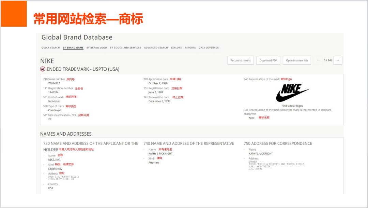Image resolution: width=368 pixels, height=208 pixels.
Task: Click the country value USA
Action: point(51,188)
